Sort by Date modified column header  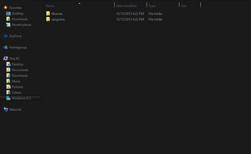pyautogui.click(x=126, y=6)
